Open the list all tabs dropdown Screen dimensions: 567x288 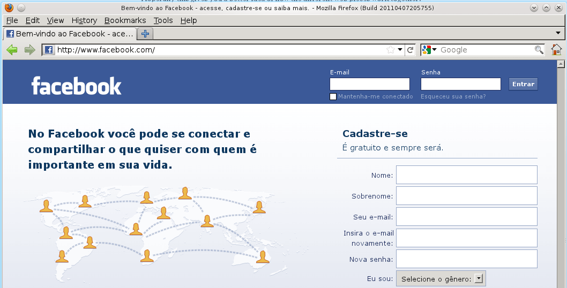coord(558,33)
